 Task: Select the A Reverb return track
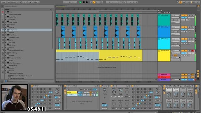click(x=164, y=74)
